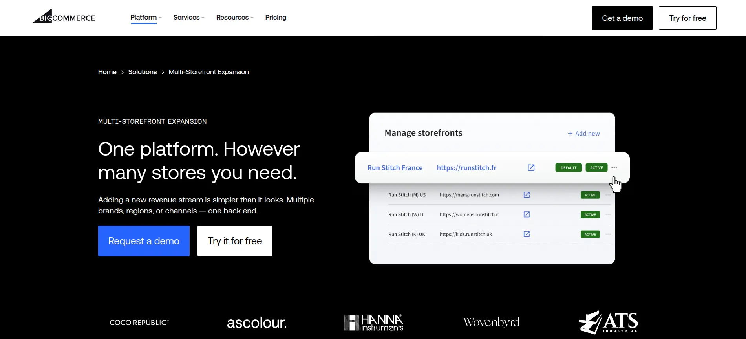Expand the Platform dropdown menu

[146, 18]
